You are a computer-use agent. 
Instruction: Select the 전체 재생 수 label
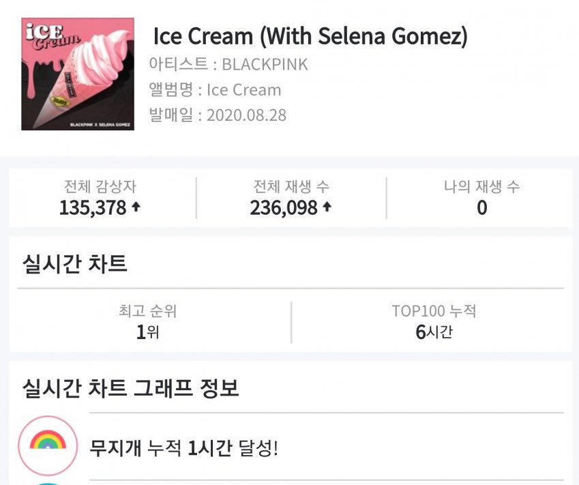pyautogui.click(x=291, y=186)
